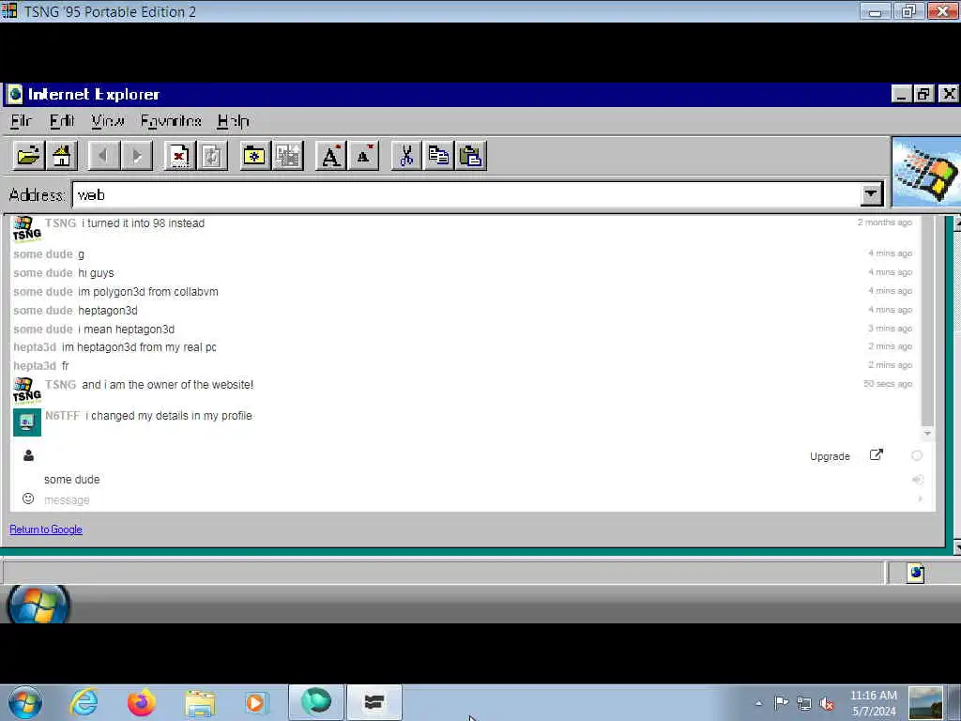Open chat in pop-out window icon

877,455
